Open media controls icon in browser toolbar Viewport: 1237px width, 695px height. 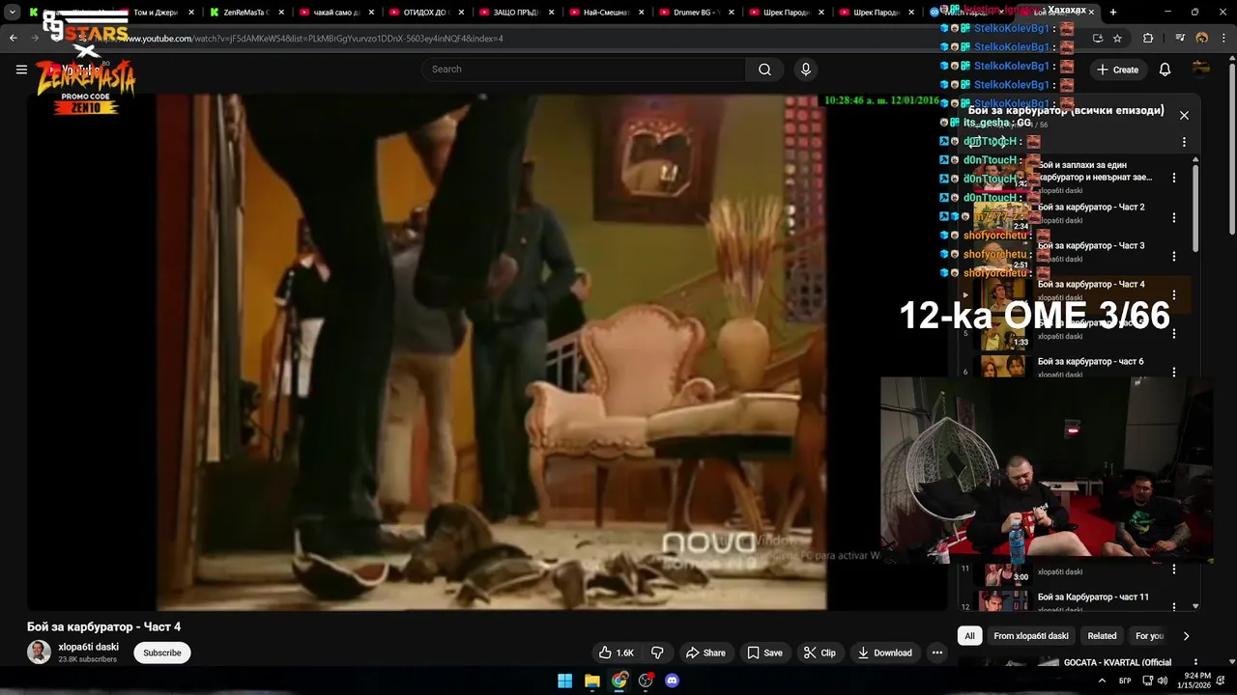click(1181, 39)
